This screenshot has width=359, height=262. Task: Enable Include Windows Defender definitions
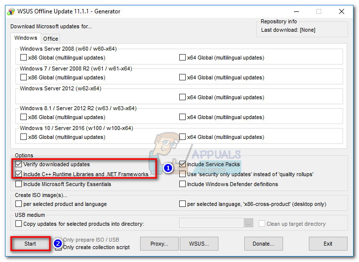(182, 184)
